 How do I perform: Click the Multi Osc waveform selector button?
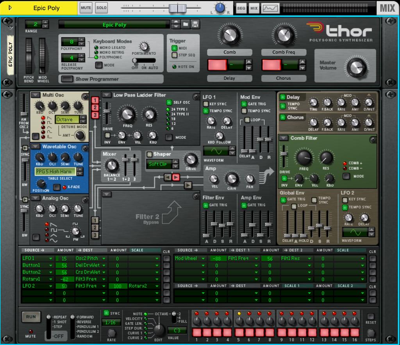[x=36, y=136]
